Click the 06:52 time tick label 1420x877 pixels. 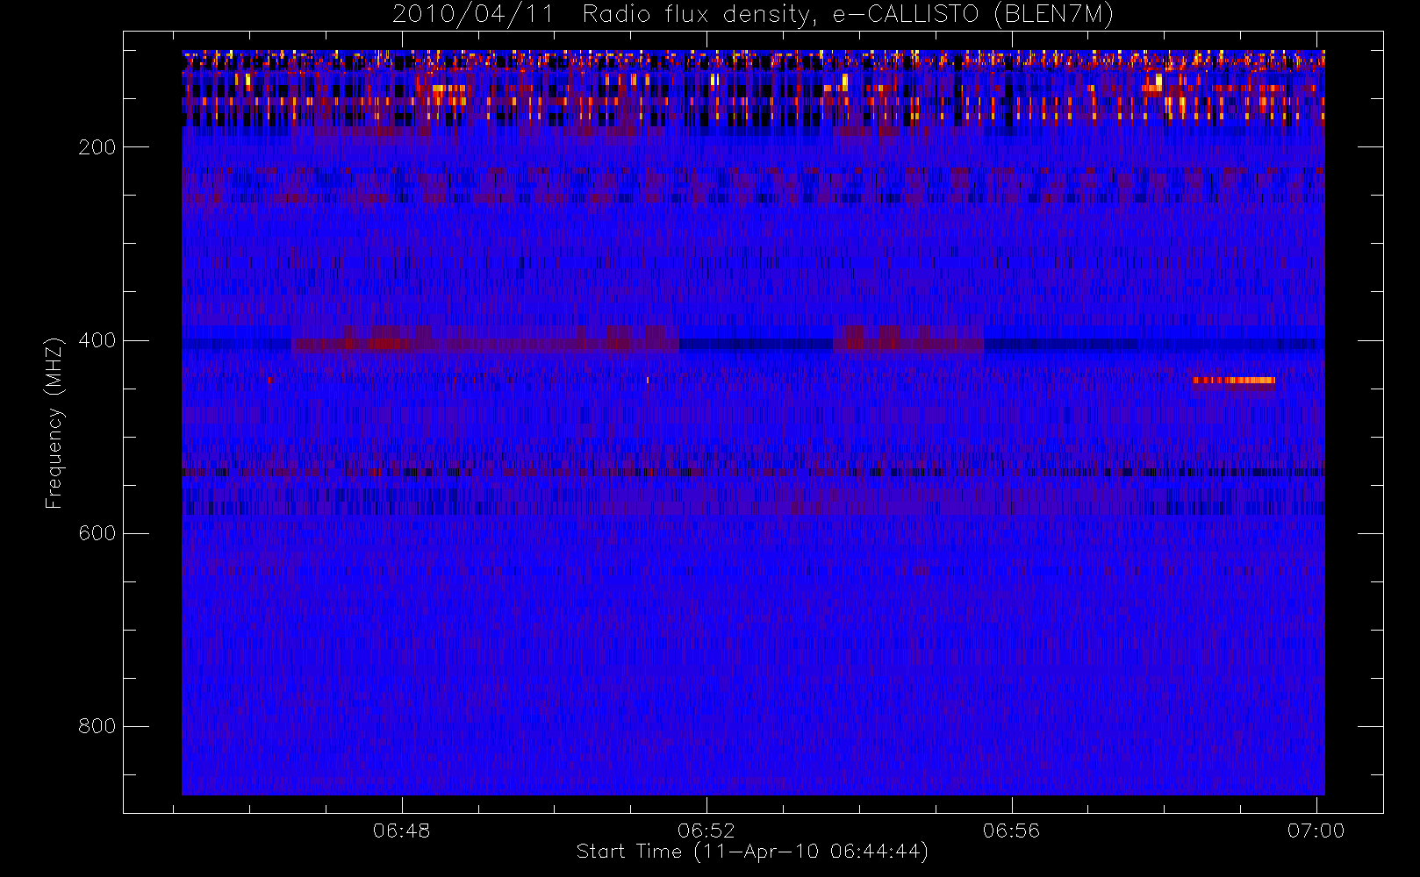tap(706, 831)
